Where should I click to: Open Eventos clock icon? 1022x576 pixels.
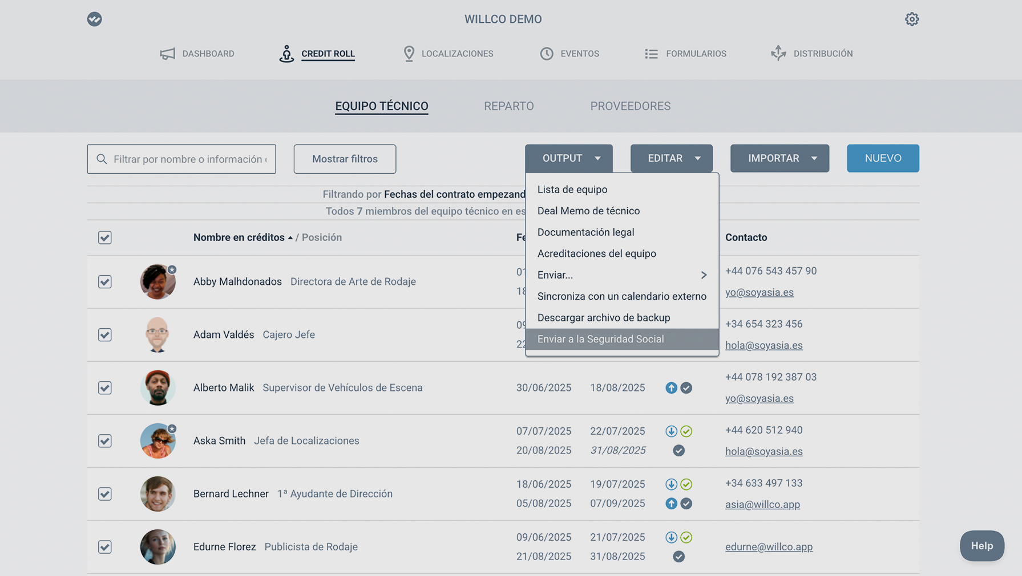(547, 54)
